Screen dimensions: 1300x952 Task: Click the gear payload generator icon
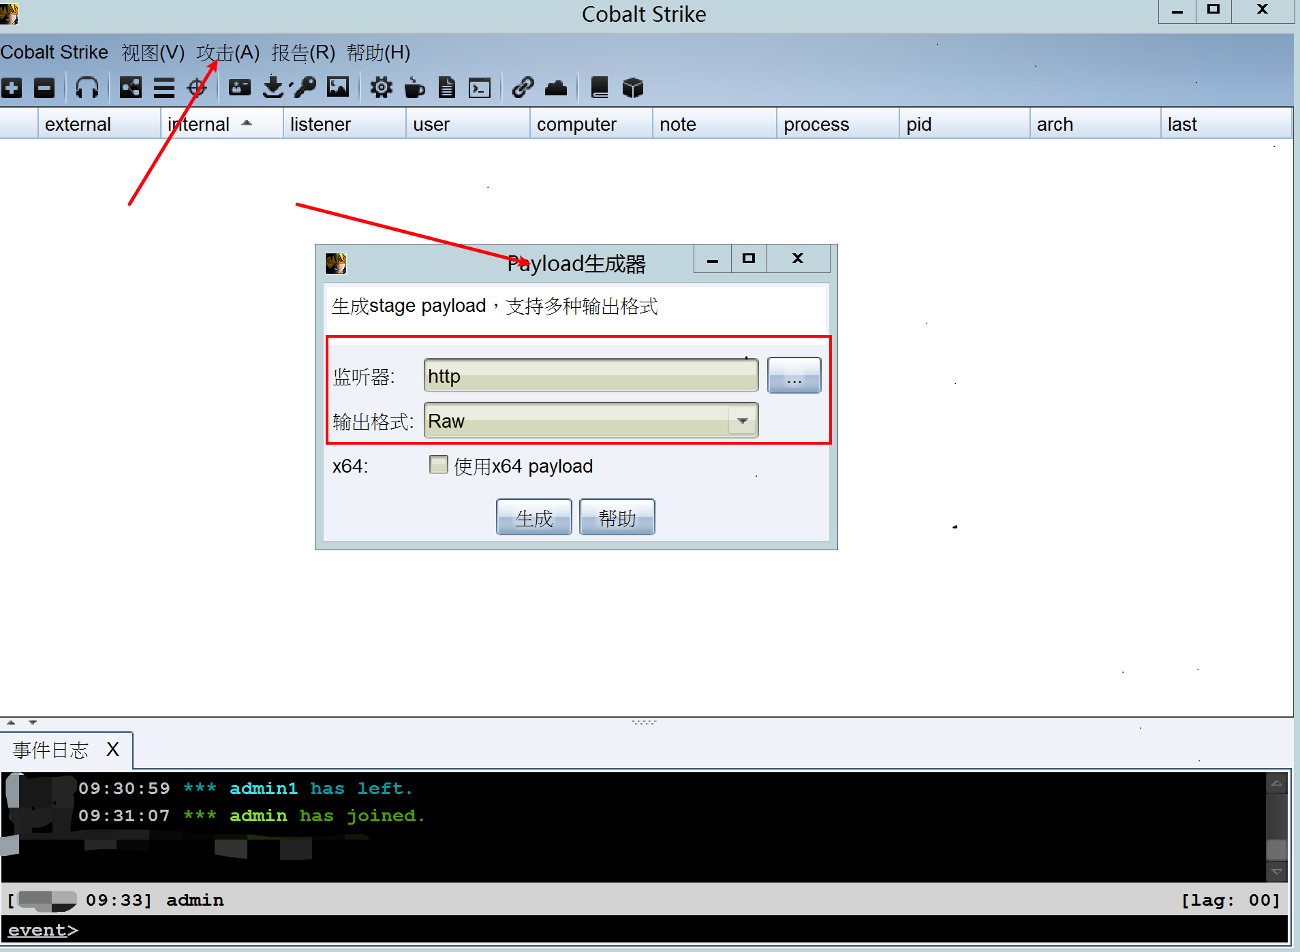[382, 88]
